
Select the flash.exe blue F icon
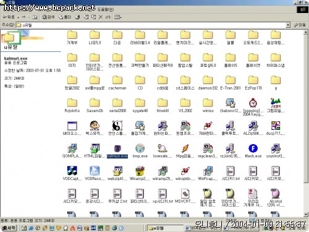click(x=253, y=148)
